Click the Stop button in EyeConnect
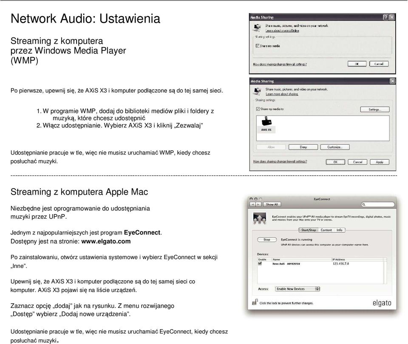Viewport: 408px width, 344px height. 267,240
